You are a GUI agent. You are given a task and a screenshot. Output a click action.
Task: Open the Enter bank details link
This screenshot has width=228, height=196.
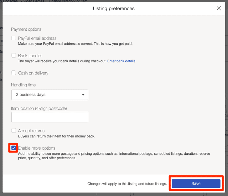121,61
